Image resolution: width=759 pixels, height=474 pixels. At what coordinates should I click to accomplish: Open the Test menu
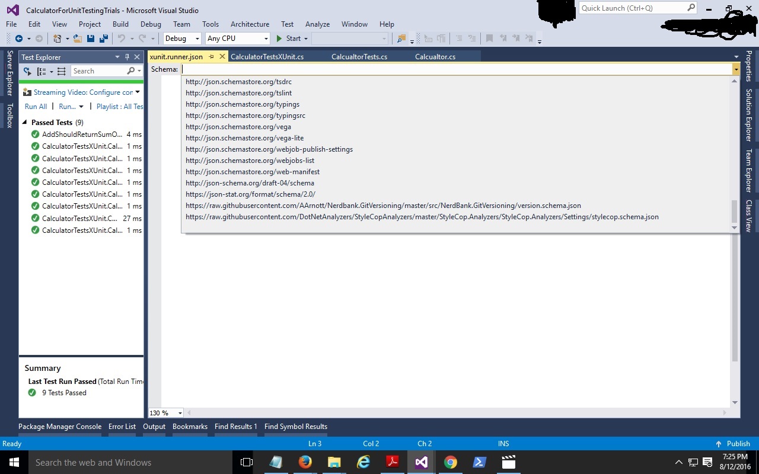point(288,24)
